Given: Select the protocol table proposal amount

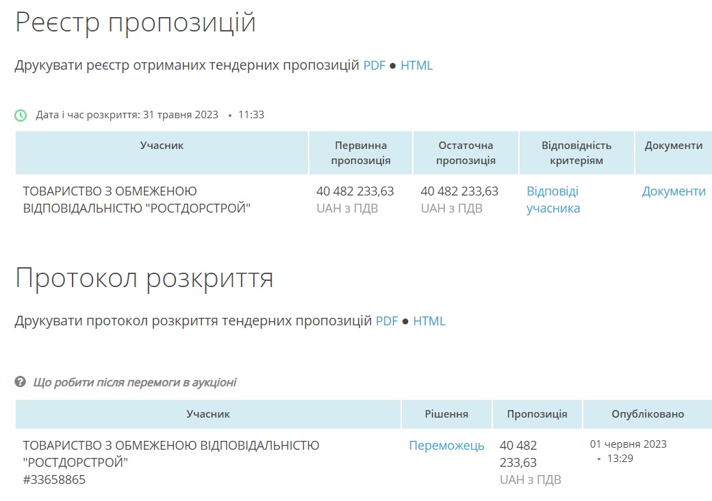Looking at the screenshot, I should coord(518,454).
